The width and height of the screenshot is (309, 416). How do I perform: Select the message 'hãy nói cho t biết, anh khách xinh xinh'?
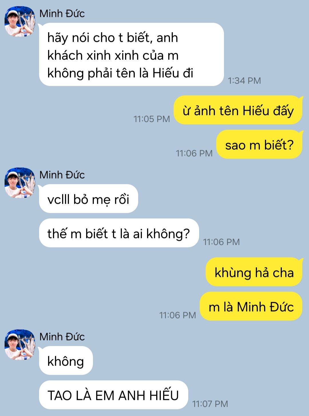pyautogui.click(x=131, y=54)
